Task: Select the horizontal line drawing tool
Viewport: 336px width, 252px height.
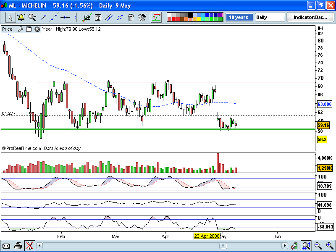Action: tap(65, 17)
